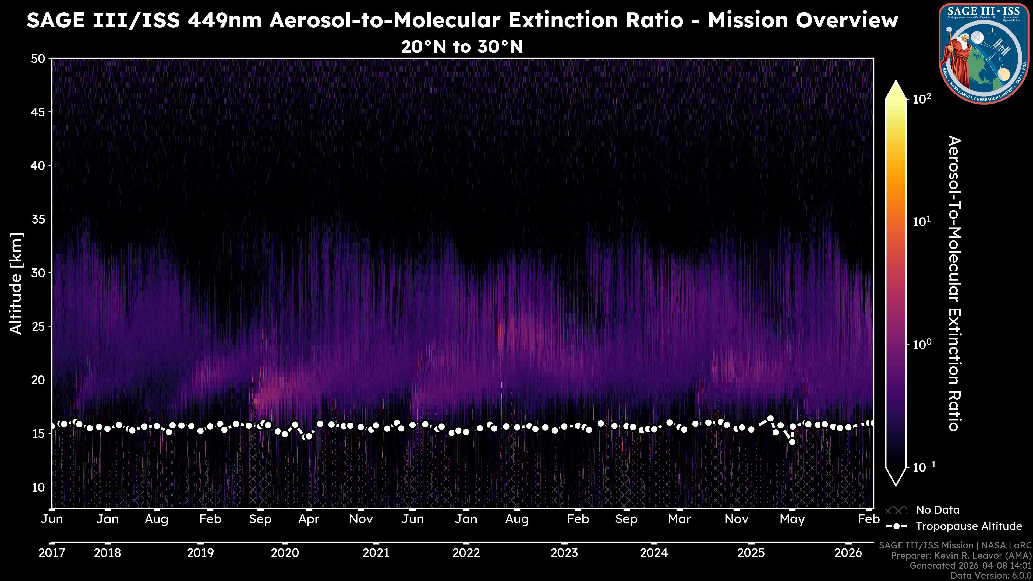Click the Nov month label near 2025
The height and width of the screenshot is (581, 1033).
pos(736,519)
